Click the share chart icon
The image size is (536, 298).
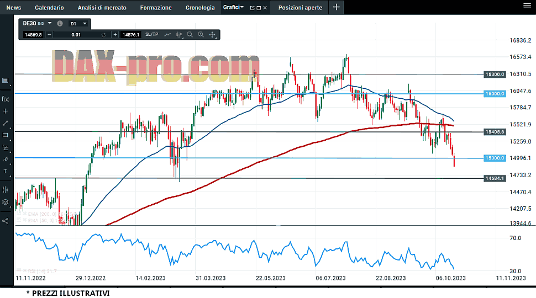(x=6, y=221)
